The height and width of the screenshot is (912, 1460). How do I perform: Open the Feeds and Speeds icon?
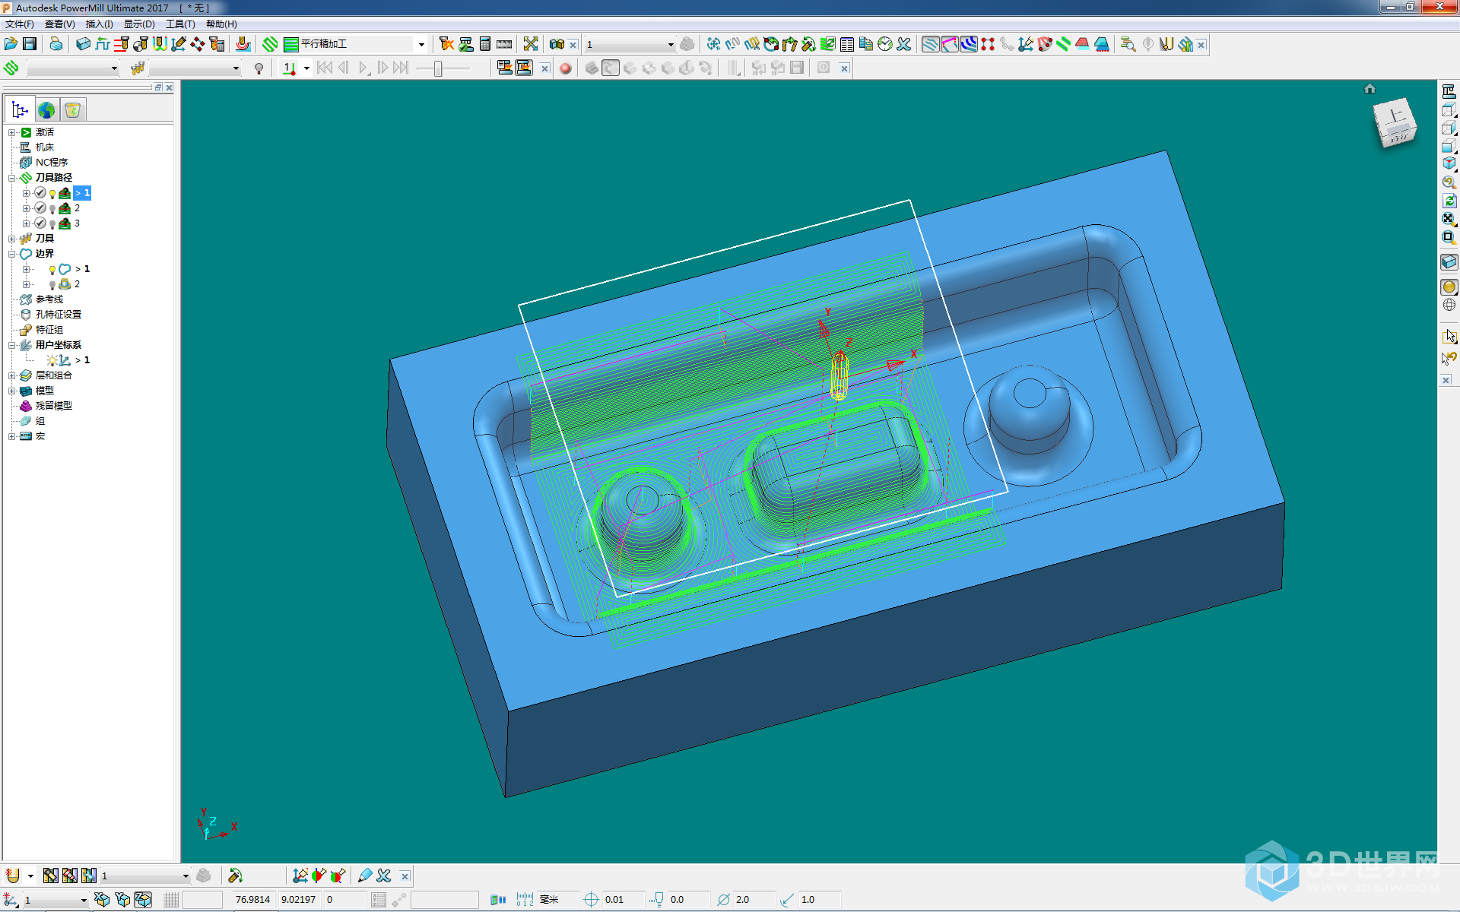pyautogui.click(x=102, y=44)
